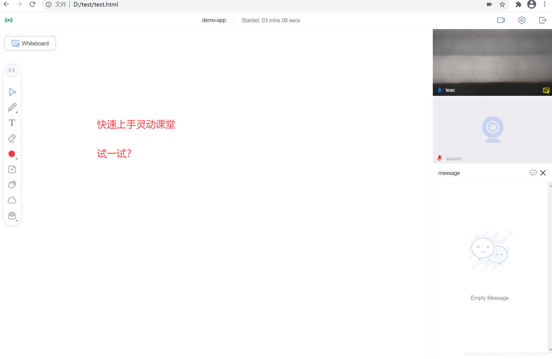Select the Eraser tool
552x359 pixels.
point(12,138)
